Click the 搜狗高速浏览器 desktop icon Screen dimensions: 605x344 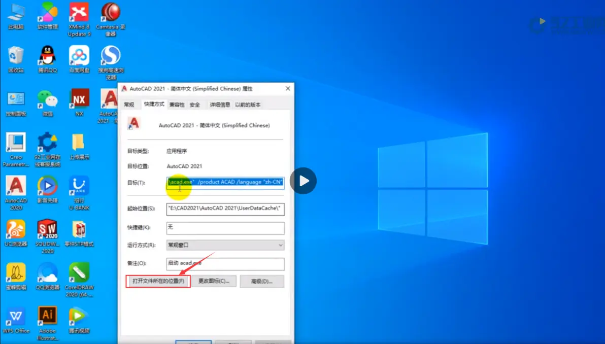coord(111,63)
